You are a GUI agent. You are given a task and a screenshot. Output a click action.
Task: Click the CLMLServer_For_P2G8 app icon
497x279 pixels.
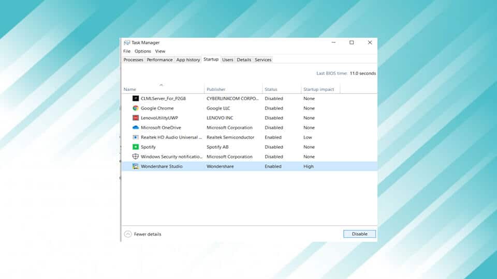[136, 98]
